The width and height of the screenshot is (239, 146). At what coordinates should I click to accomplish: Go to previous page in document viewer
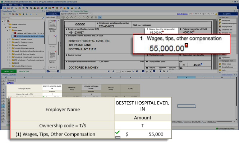tap(113, 71)
